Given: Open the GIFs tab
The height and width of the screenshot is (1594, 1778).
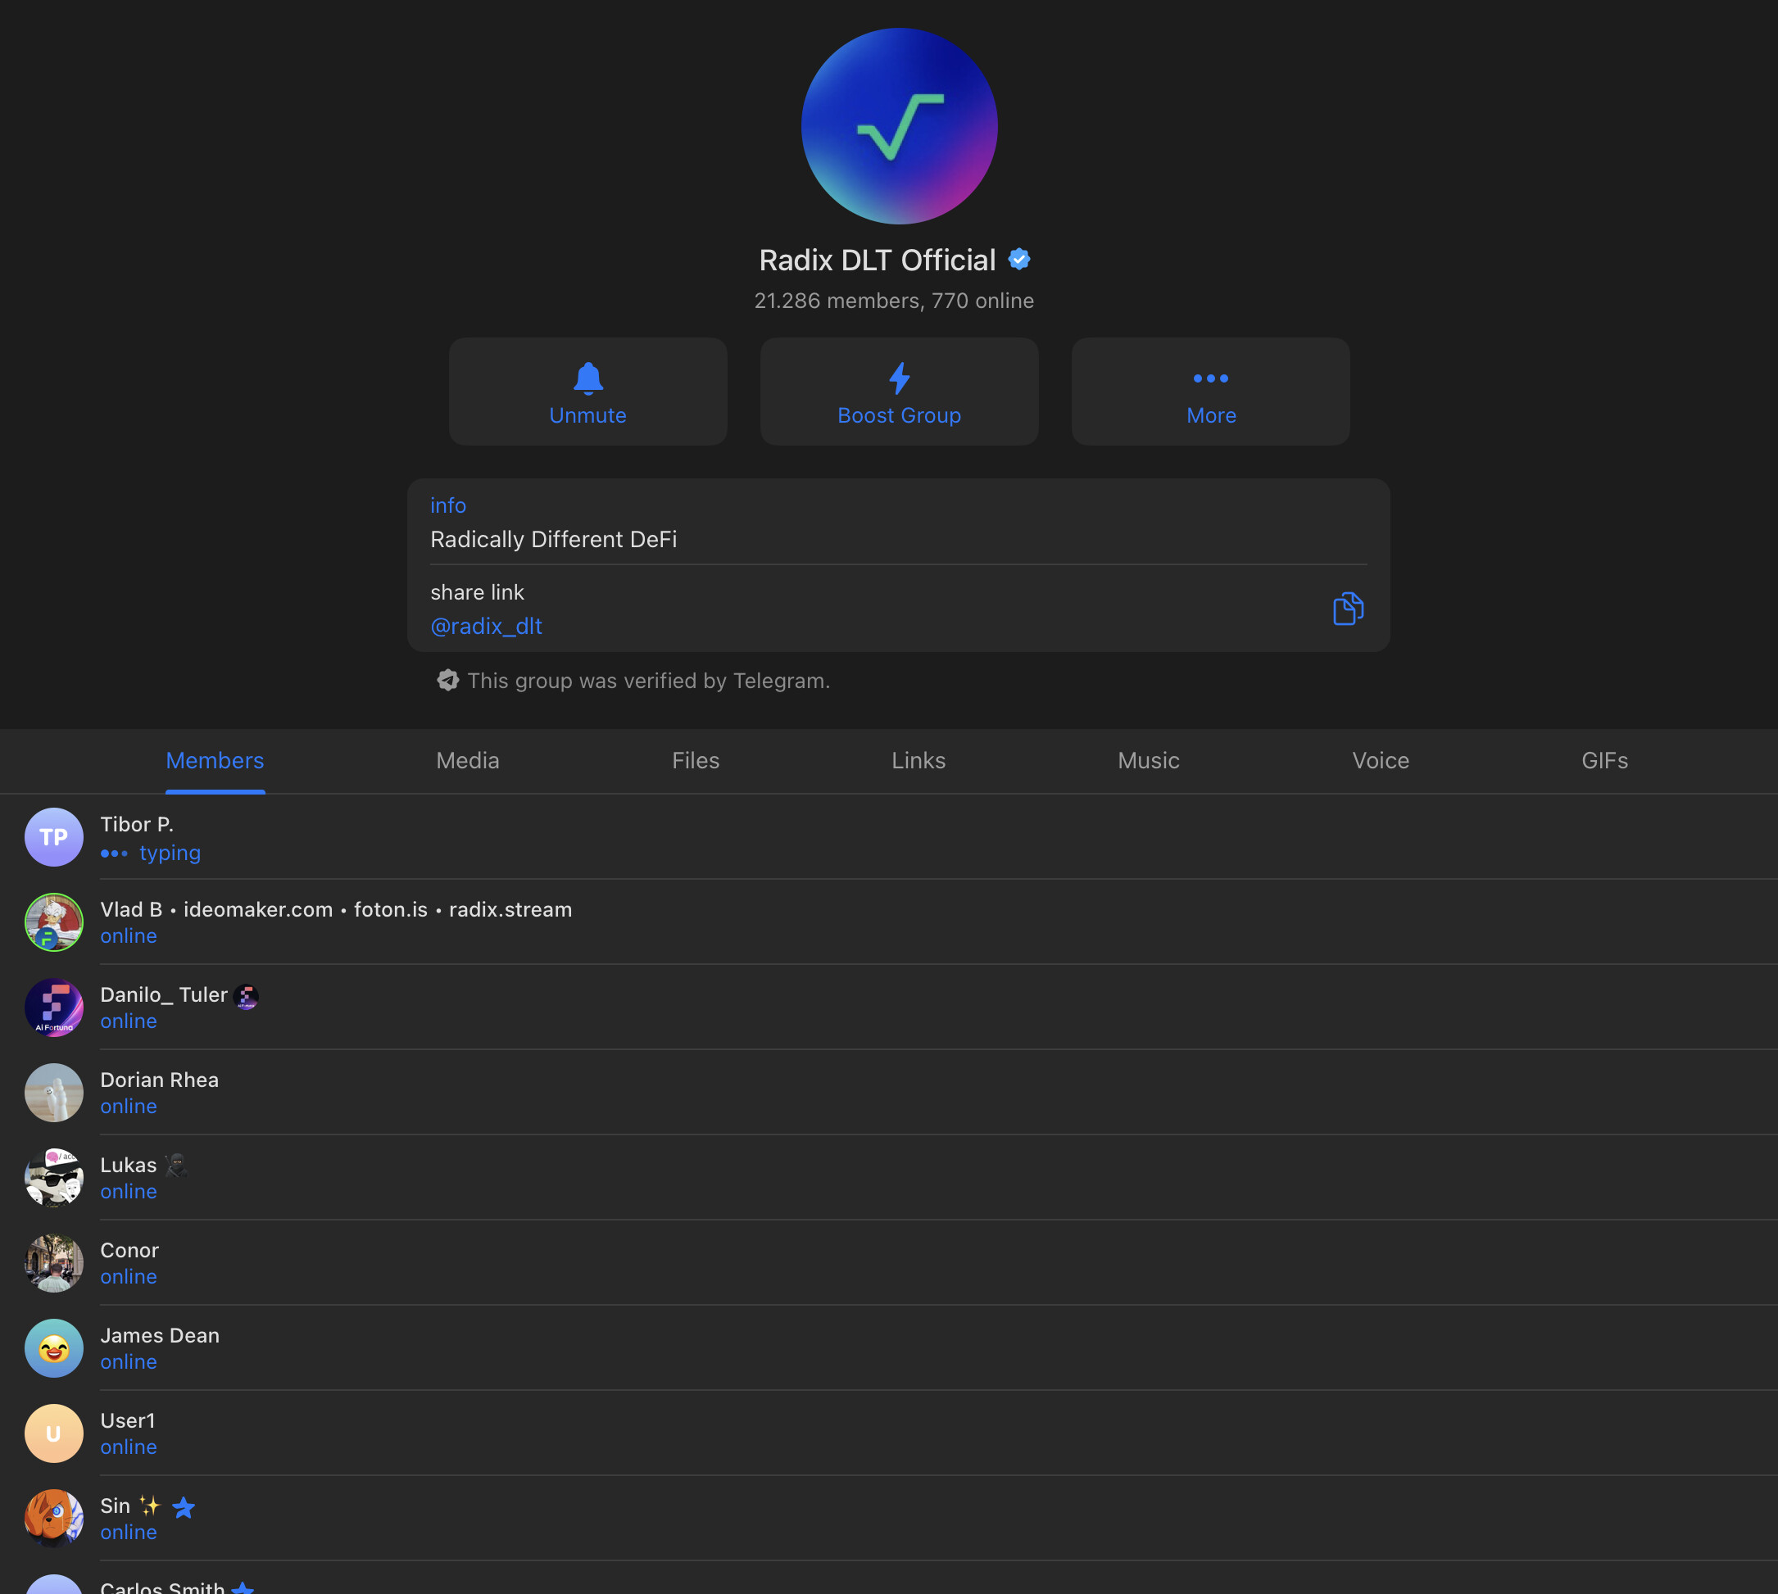Looking at the screenshot, I should click(1604, 760).
